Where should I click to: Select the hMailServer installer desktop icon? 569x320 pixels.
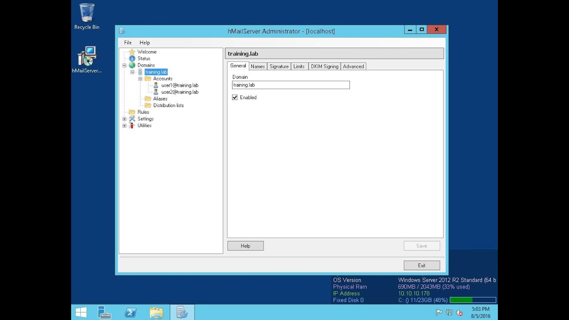[x=87, y=60]
